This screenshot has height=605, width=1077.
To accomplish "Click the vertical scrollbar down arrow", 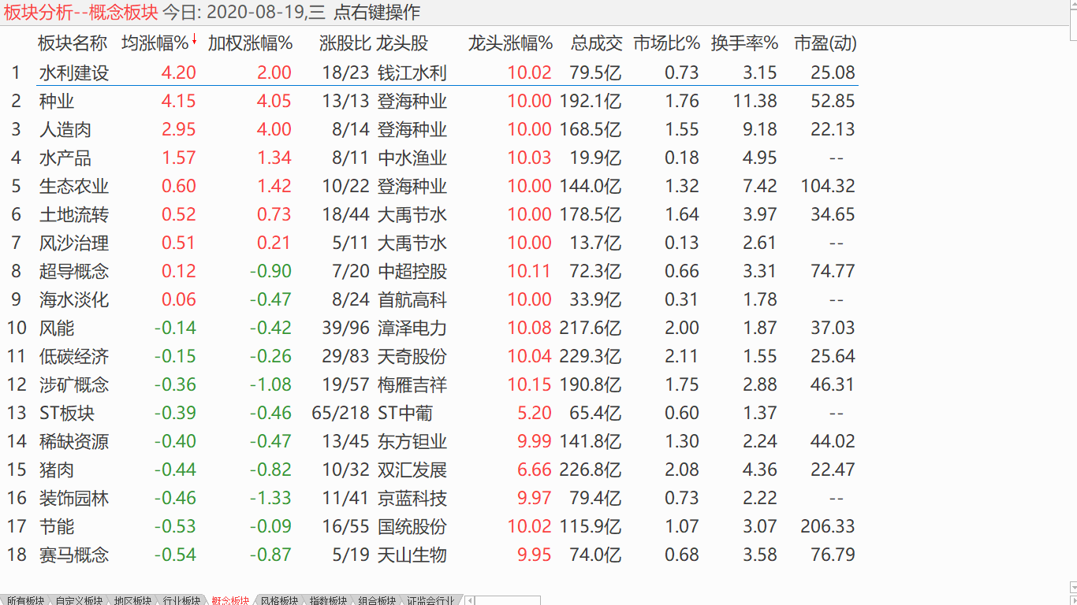I will (x=1071, y=588).
